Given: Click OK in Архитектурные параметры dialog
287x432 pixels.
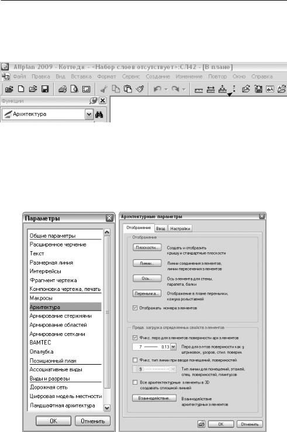Looking at the screenshot, I should click(x=221, y=424).
